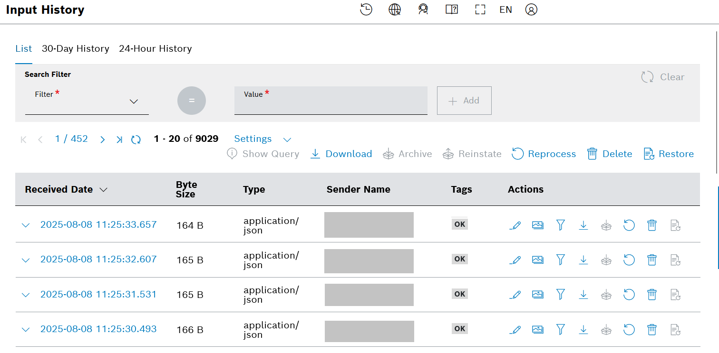Click reprocess icon for 11:25:30.493 row

coord(629,329)
